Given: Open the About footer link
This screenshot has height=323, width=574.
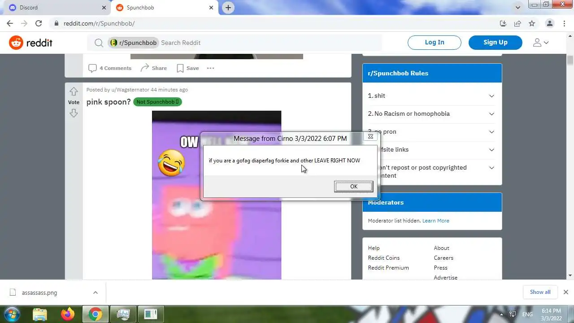Looking at the screenshot, I should [441, 248].
